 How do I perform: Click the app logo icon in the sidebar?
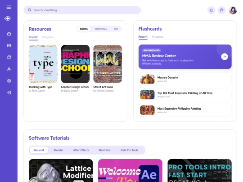click(8, 18)
